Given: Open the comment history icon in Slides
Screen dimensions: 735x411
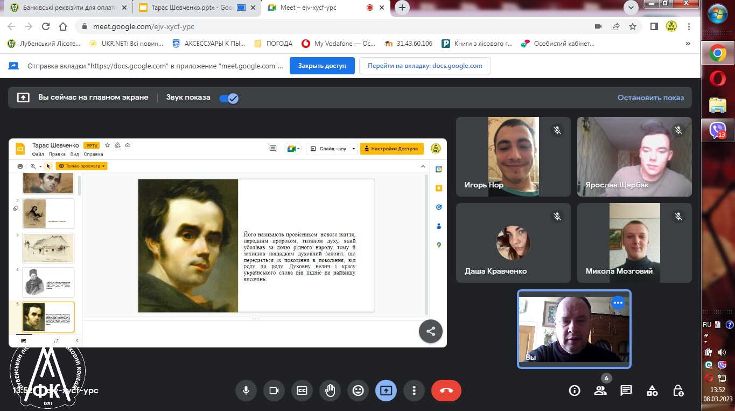Looking at the screenshot, I should click(273, 149).
